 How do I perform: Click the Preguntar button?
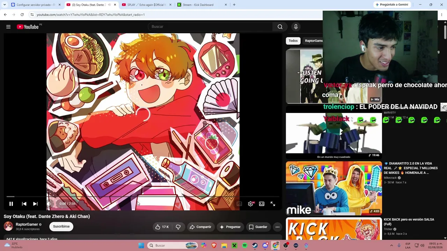click(x=230, y=227)
